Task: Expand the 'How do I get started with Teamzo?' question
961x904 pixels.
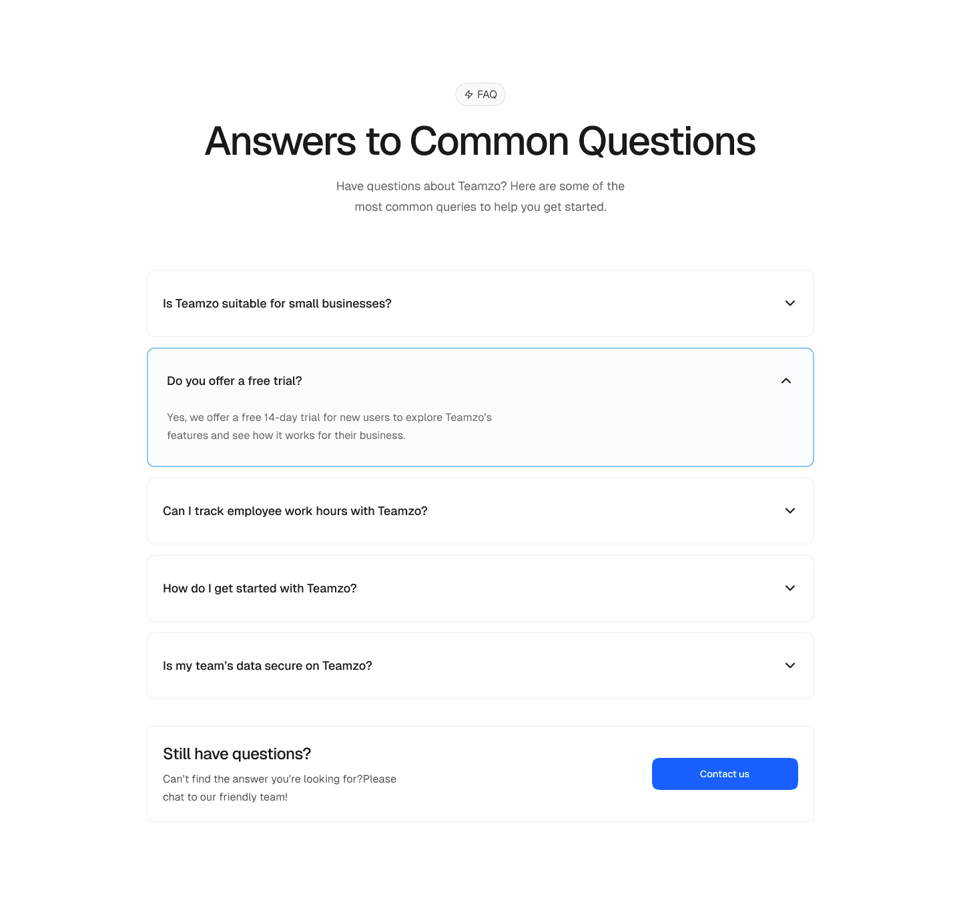Action: (x=260, y=588)
